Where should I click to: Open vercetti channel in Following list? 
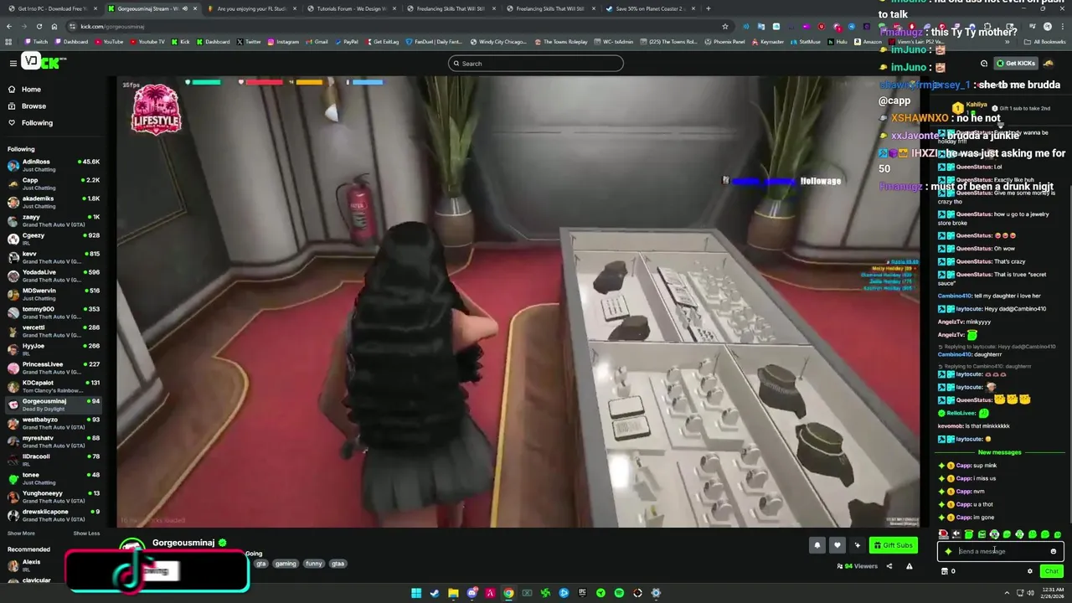[x=54, y=331]
